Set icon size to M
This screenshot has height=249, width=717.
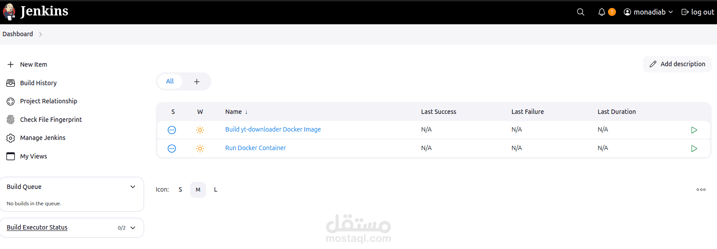click(198, 190)
